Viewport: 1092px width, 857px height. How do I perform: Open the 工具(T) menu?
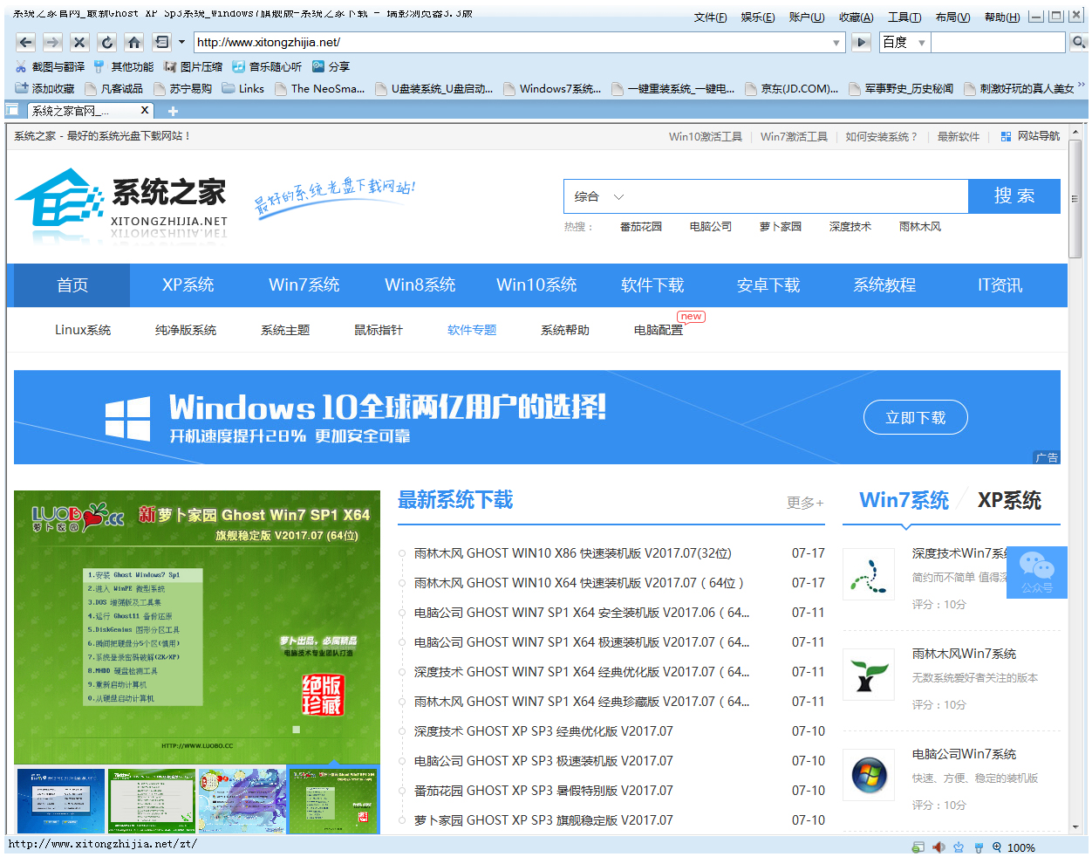pos(904,17)
